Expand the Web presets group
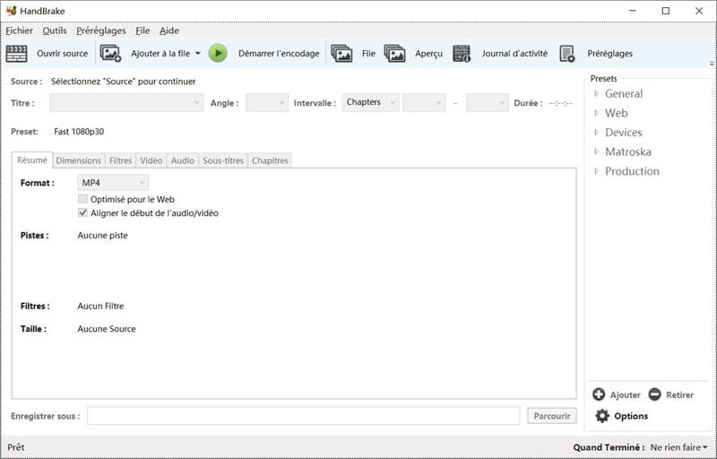The height and width of the screenshot is (459, 717). [596, 113]
